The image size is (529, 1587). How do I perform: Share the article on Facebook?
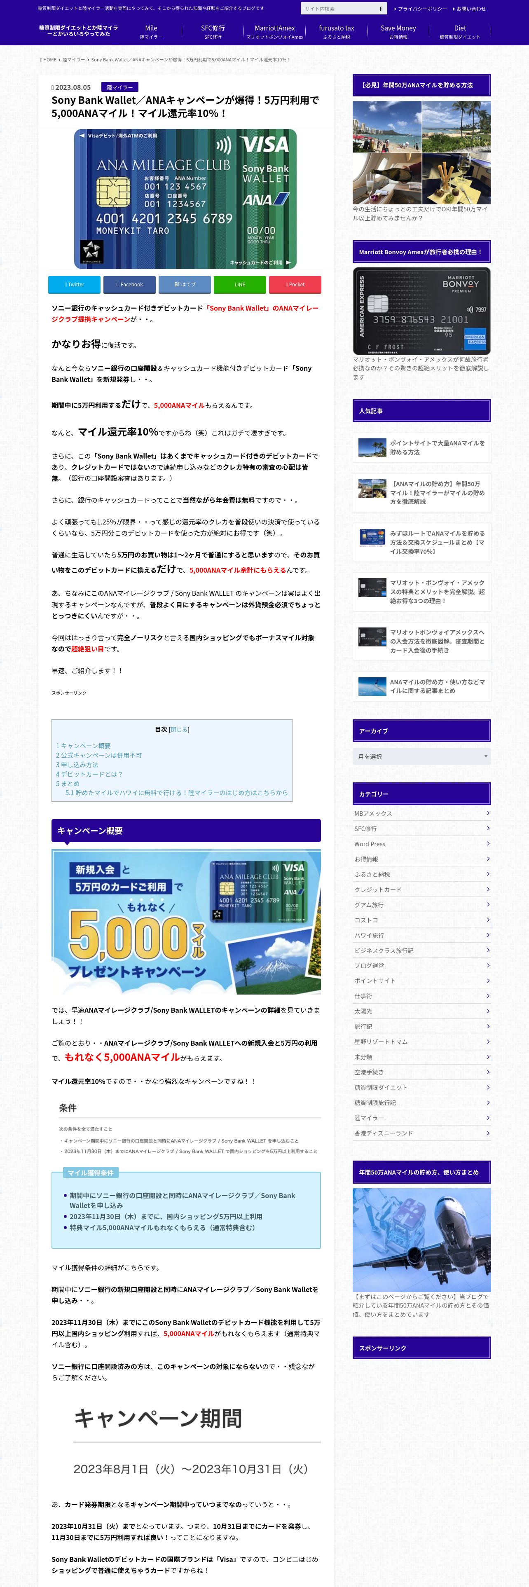[129, 285]
